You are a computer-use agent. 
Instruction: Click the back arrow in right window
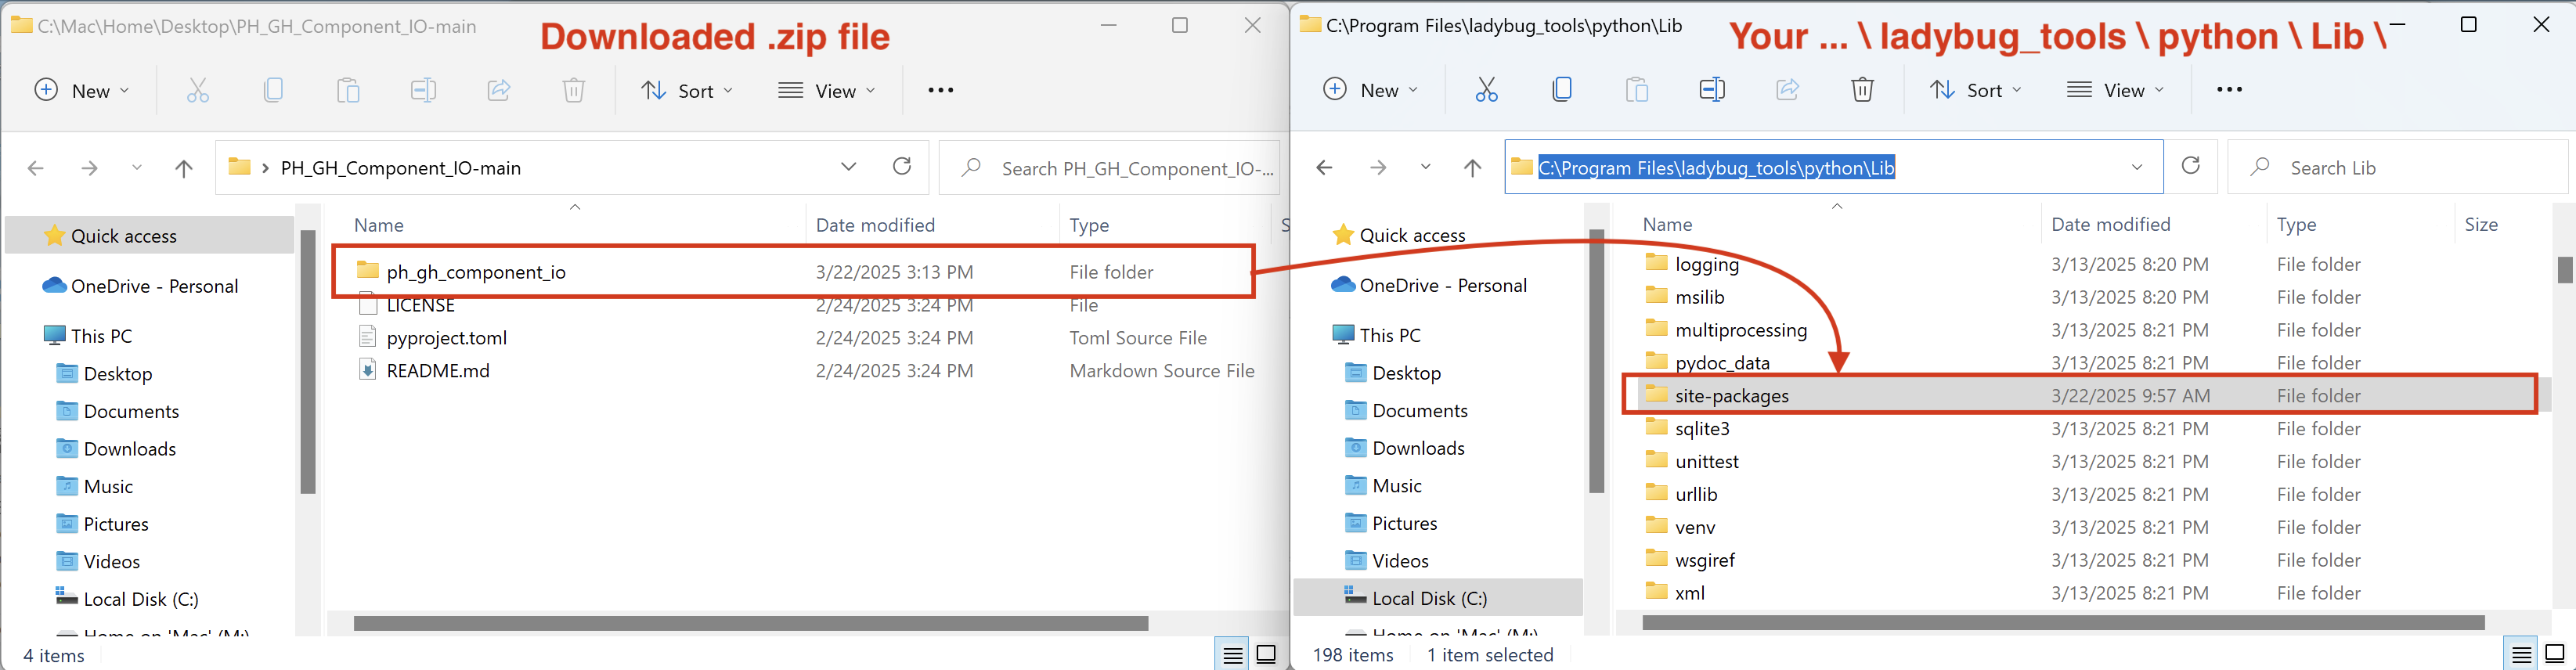pyautogui.click(x=1324, y=167)
